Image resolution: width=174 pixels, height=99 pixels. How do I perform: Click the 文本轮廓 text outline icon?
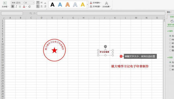(91, 6)
